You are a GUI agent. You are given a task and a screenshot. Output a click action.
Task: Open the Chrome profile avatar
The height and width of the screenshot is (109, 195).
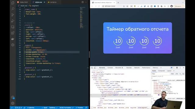[172, 6]
